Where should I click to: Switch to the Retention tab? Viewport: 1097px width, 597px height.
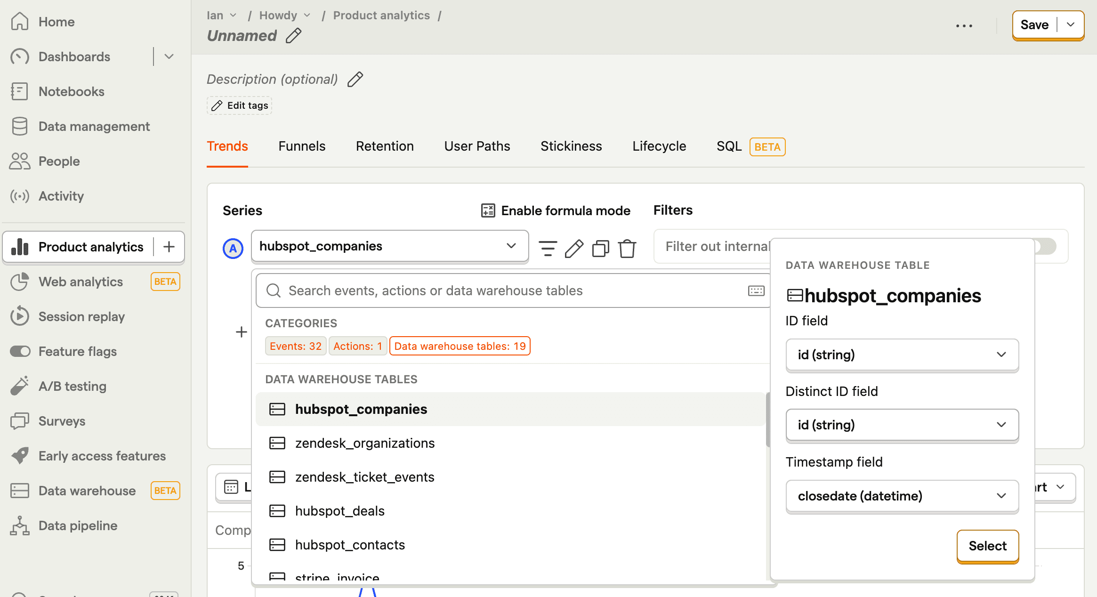[x=385, y=146]
